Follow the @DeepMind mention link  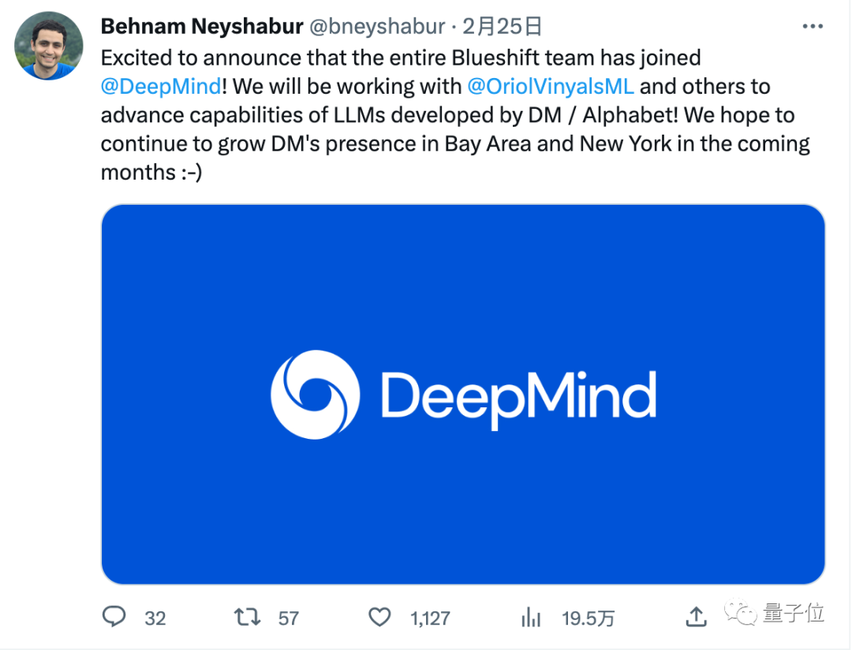pos(161,86)
